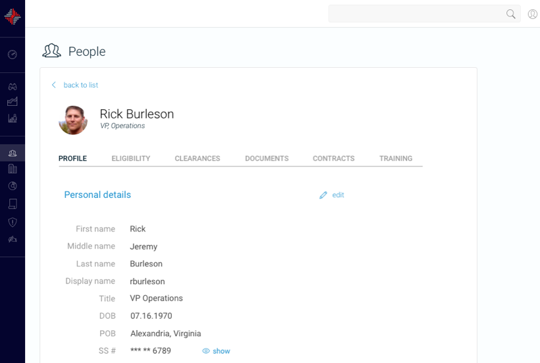Image resolution: width=540 pixels, height=363 pixels.
Task: Click the first name value 'Rick'
Action: click(x=138, y=229)
